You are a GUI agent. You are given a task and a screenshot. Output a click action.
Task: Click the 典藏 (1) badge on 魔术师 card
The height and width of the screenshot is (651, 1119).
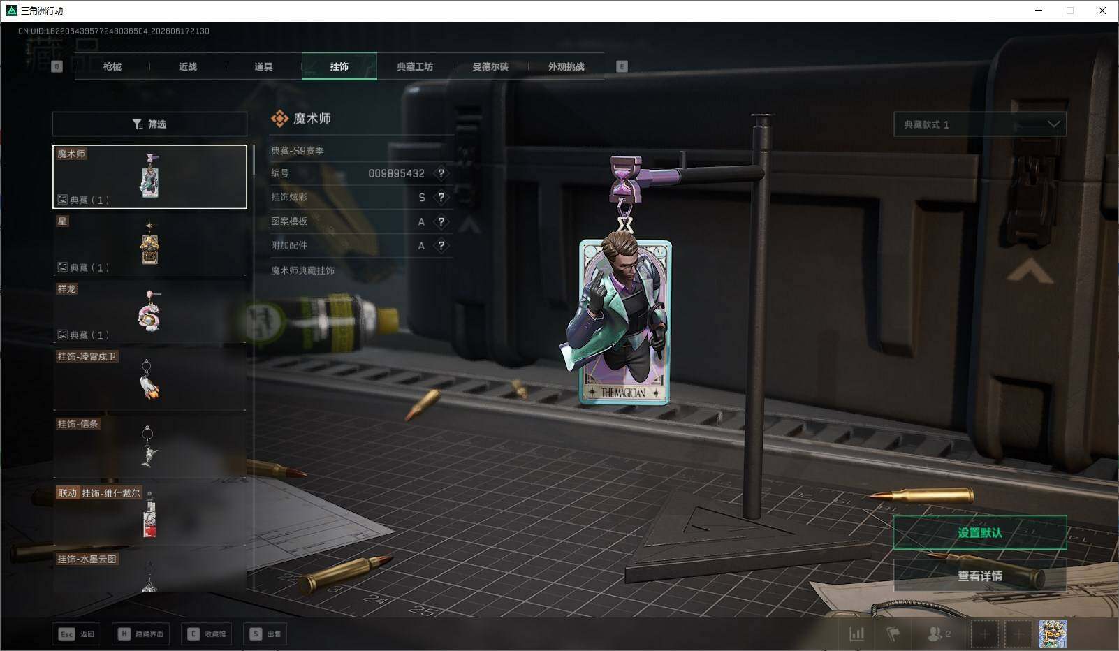[x=83, y=200]
